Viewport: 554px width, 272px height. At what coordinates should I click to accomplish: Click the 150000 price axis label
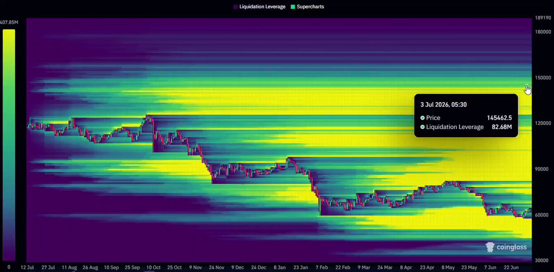point(542,78)
